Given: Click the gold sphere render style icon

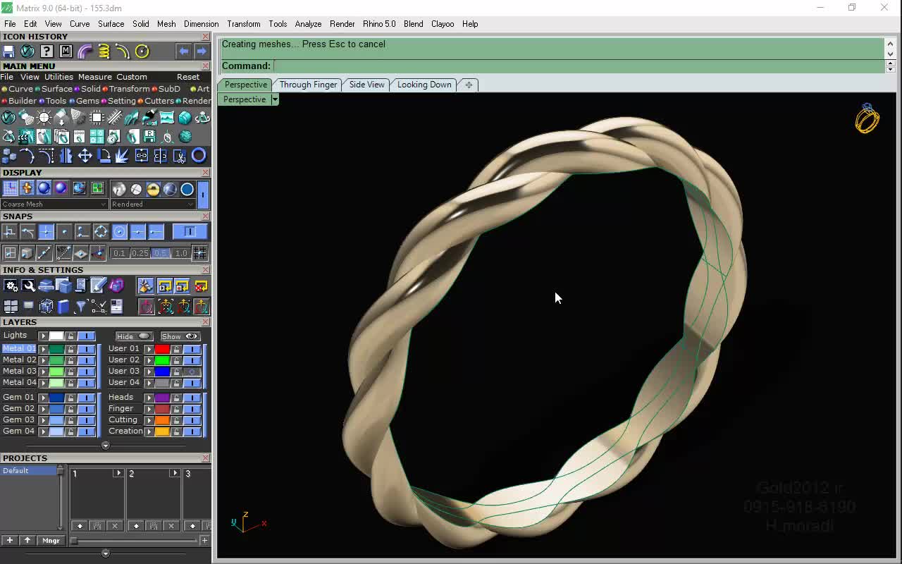Looking at the screenshot, I should [153, 189].
